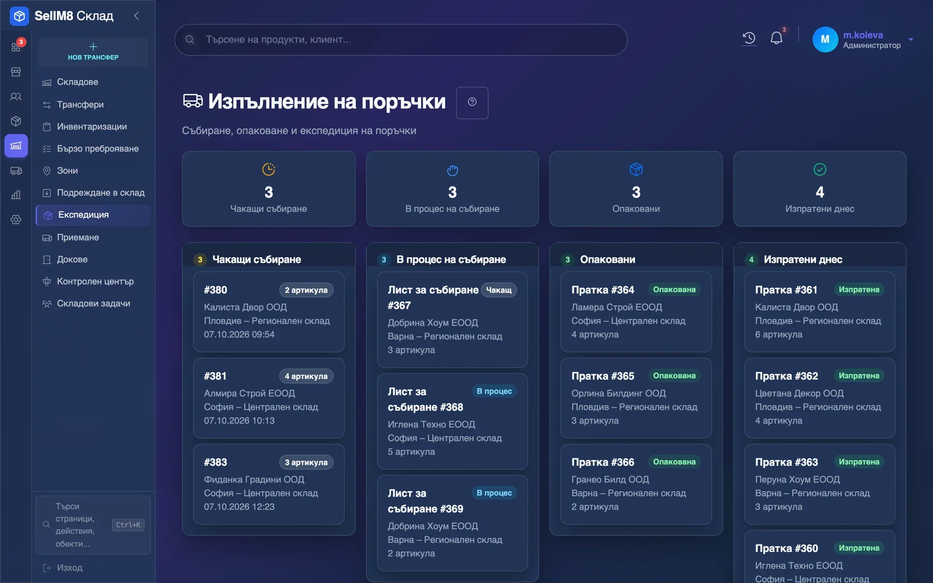Click the Опаковани stat card

636,189
